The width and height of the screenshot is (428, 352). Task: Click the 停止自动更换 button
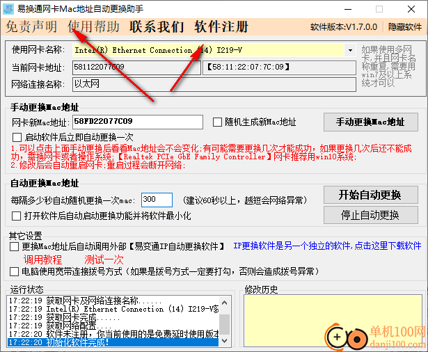click(x=371, y=215)
